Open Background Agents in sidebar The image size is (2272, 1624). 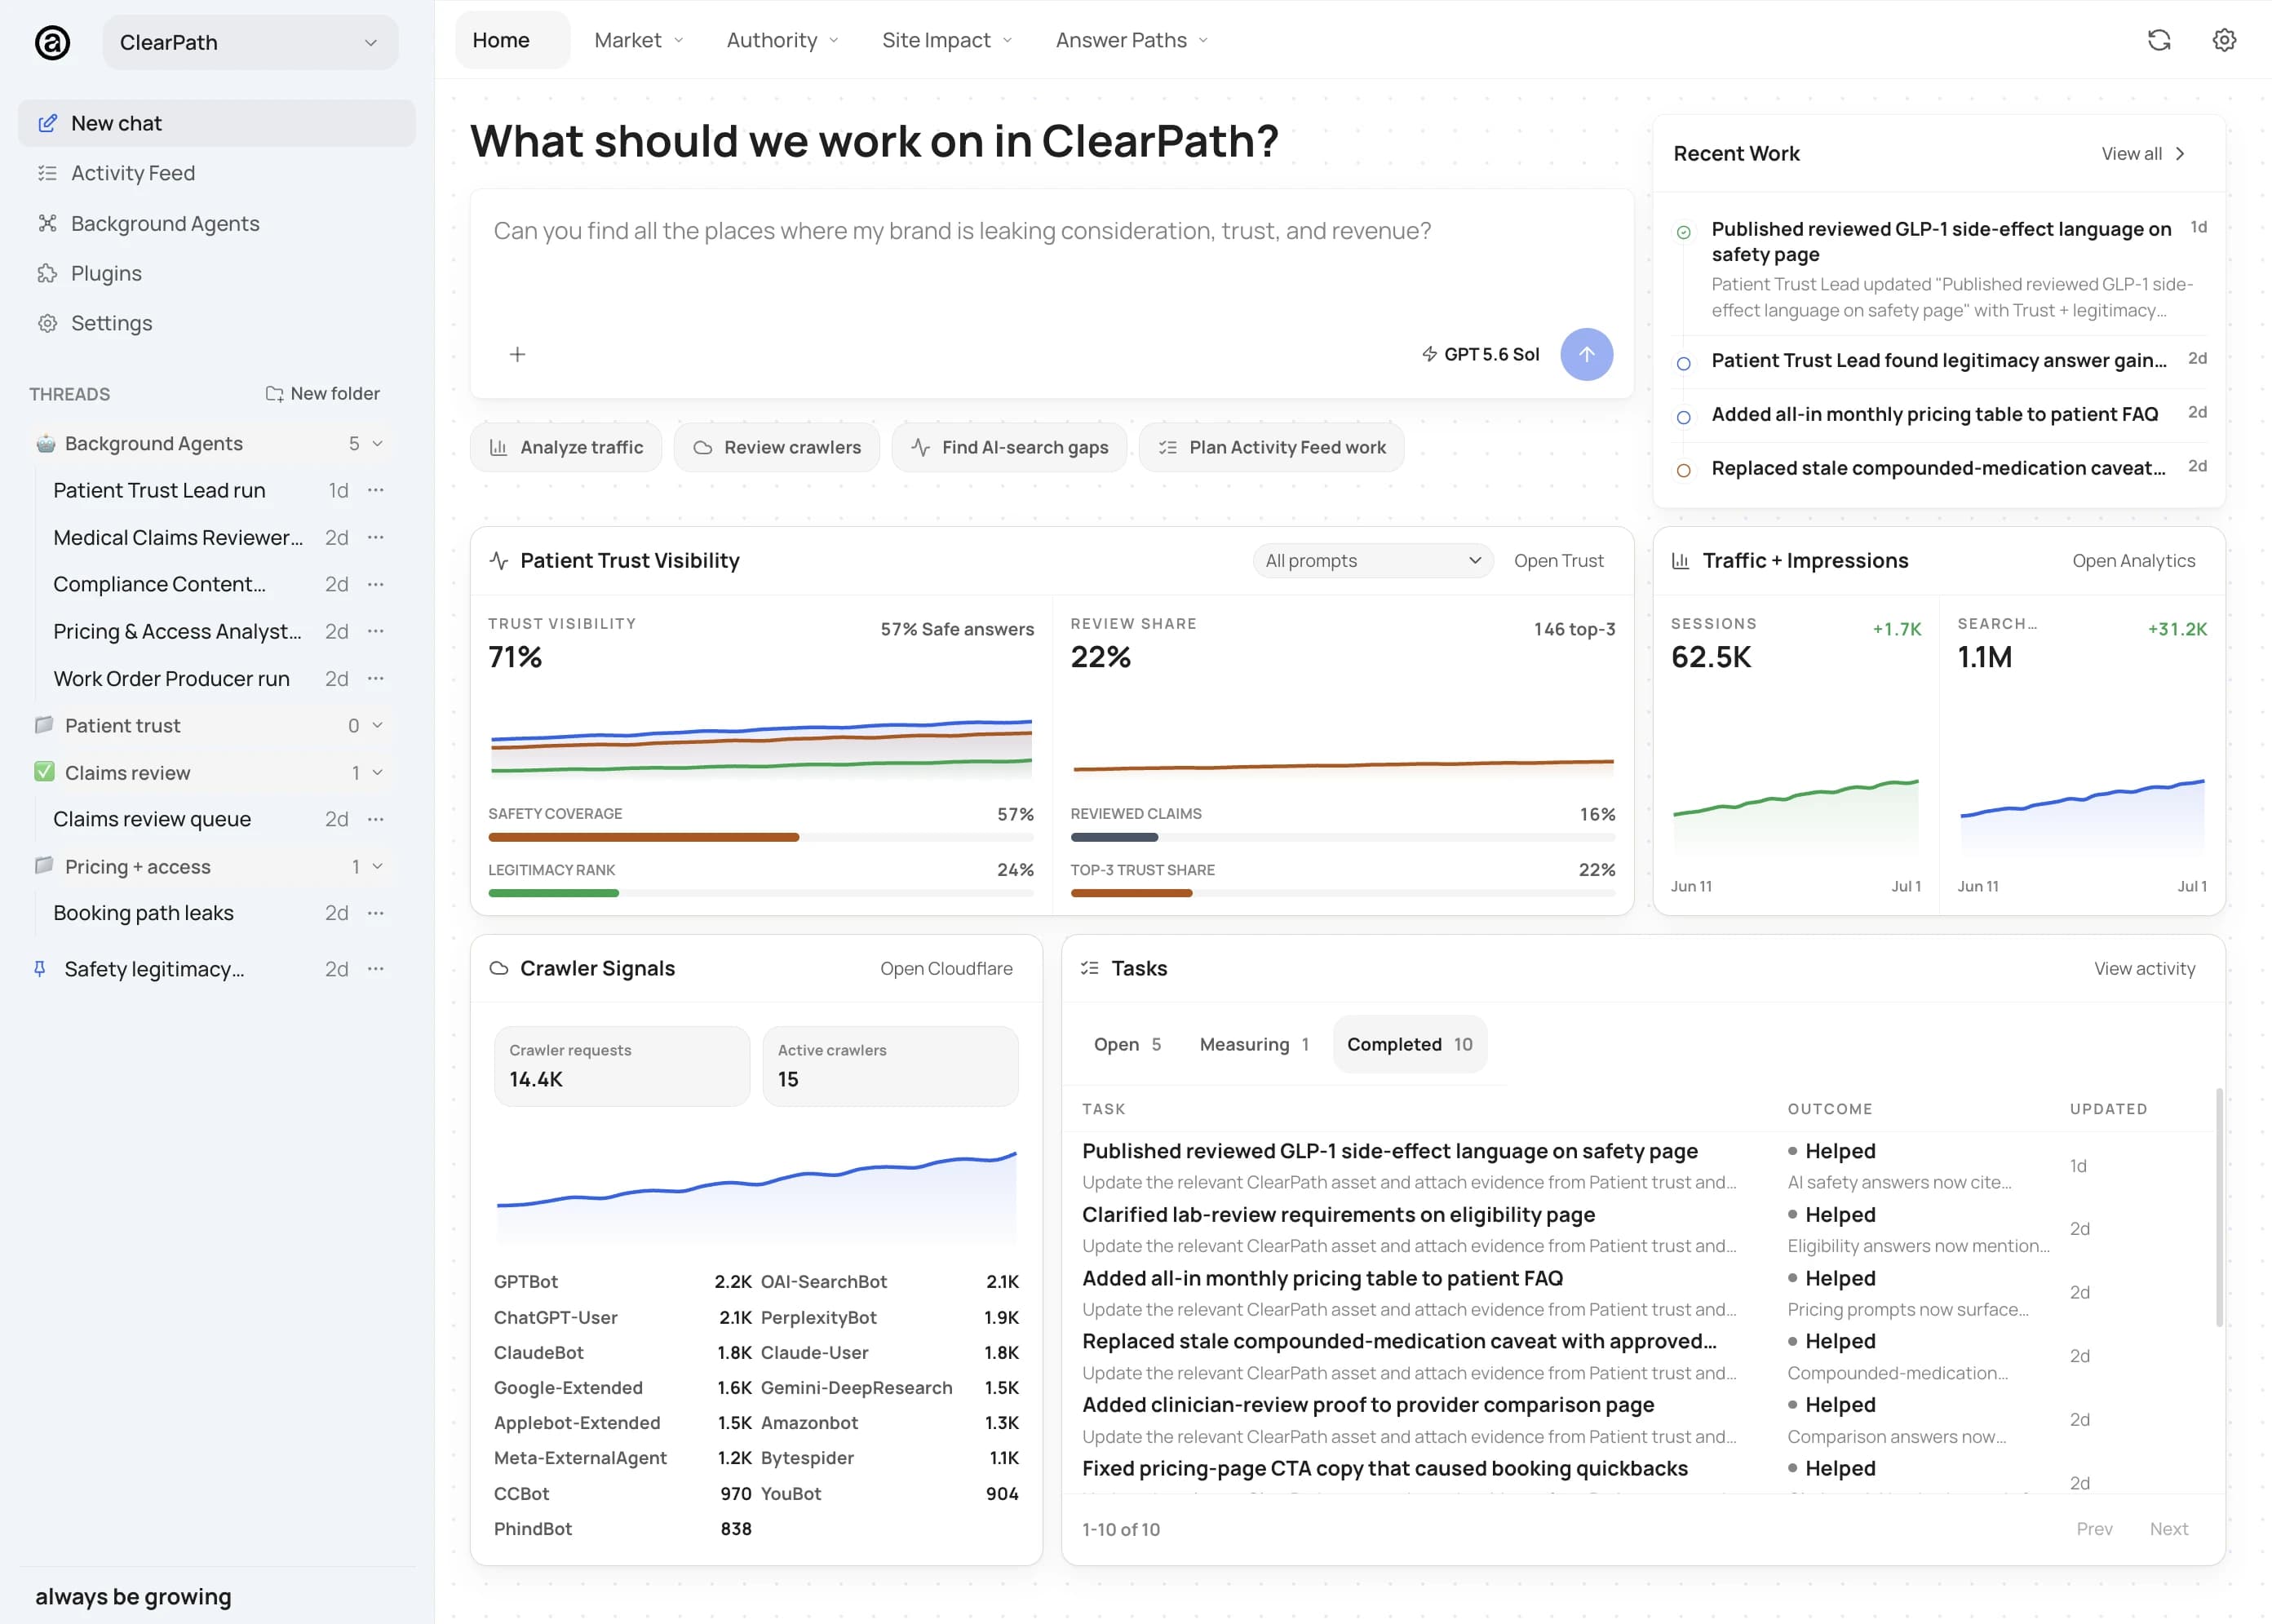(217, 223)
